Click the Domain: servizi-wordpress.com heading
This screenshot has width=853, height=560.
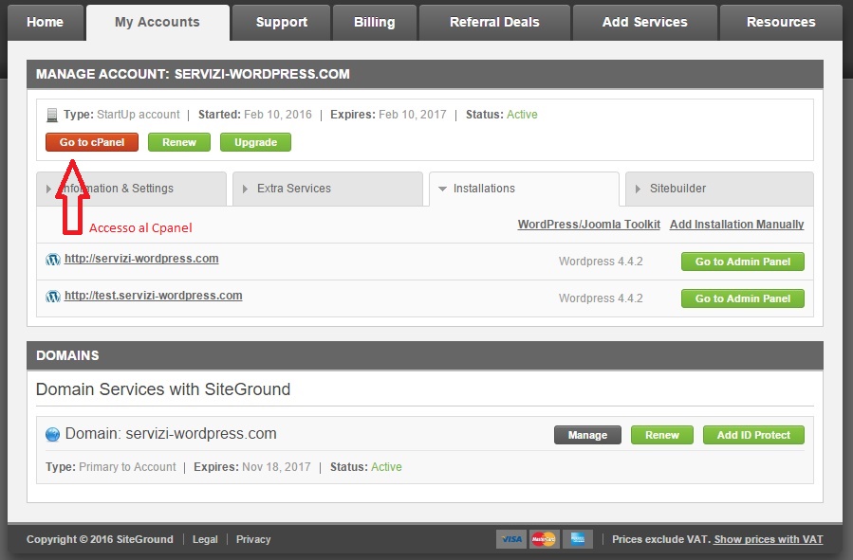click(x=171, y=433)
